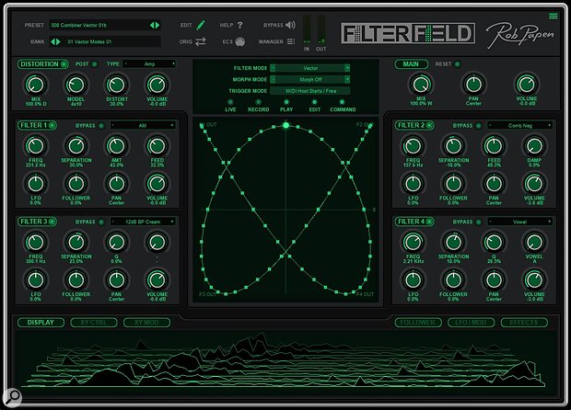571x410 pixels.
Task: Open Filter 4 type dropdown showing Vowel
Action: (x=520, y=222)
